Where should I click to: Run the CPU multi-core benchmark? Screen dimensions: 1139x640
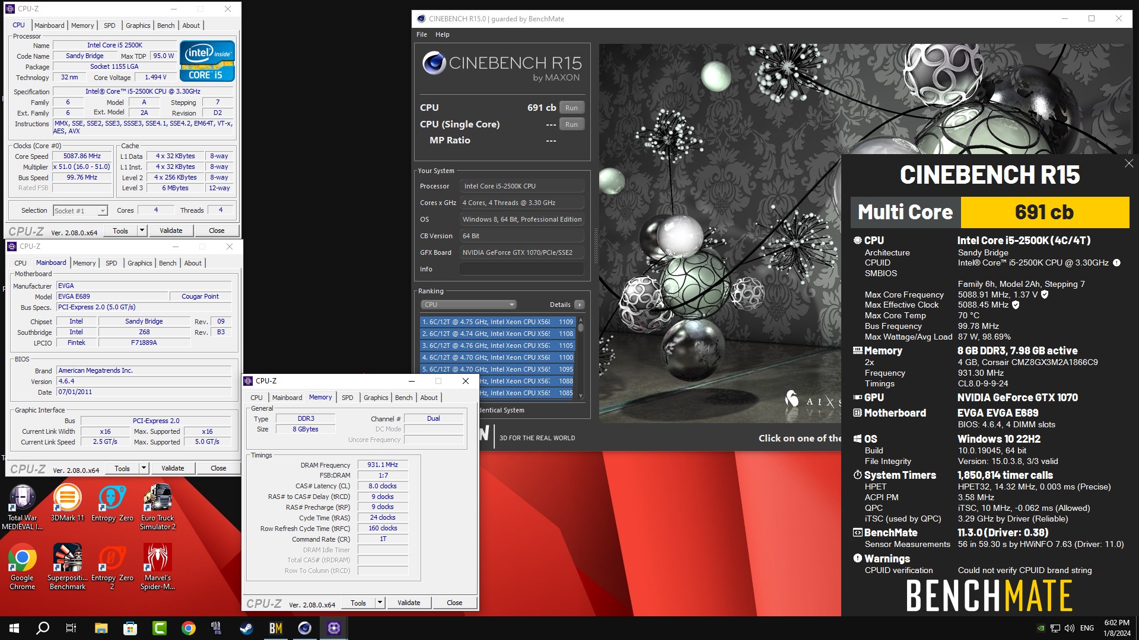(571, 108)
